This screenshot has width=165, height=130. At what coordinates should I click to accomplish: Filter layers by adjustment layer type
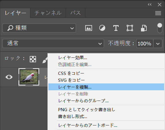(x=102, y=28)
